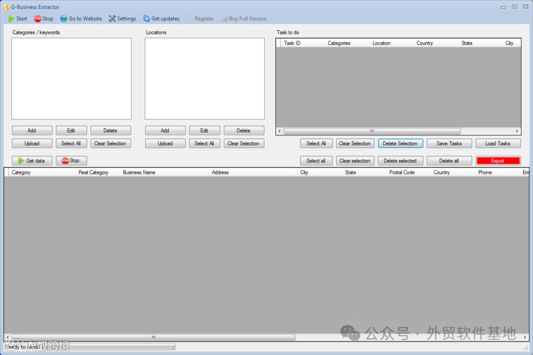Click Upload under Categories / keywords
Image resolution: width=533 pixels, height=355 pixels.
coord(32,144)
